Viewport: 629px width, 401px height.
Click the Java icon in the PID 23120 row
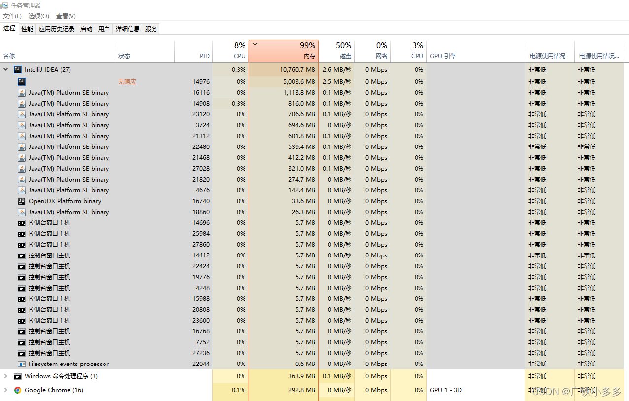21,114
